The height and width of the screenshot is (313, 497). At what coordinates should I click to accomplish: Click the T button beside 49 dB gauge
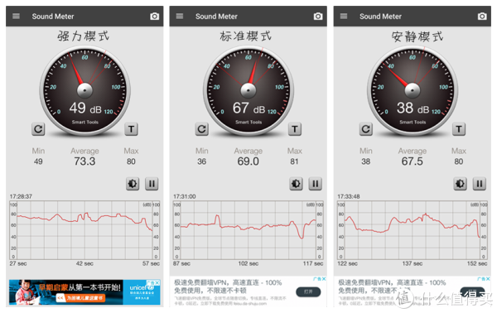pyautogui.click(x=131, y=129)
